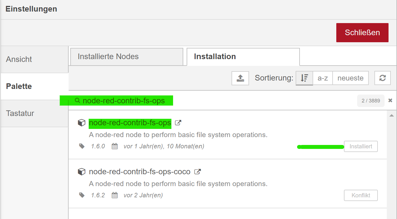Open the Tastatur settings section
The height and width of the screenshot is (219, 397).
point(34,113)
